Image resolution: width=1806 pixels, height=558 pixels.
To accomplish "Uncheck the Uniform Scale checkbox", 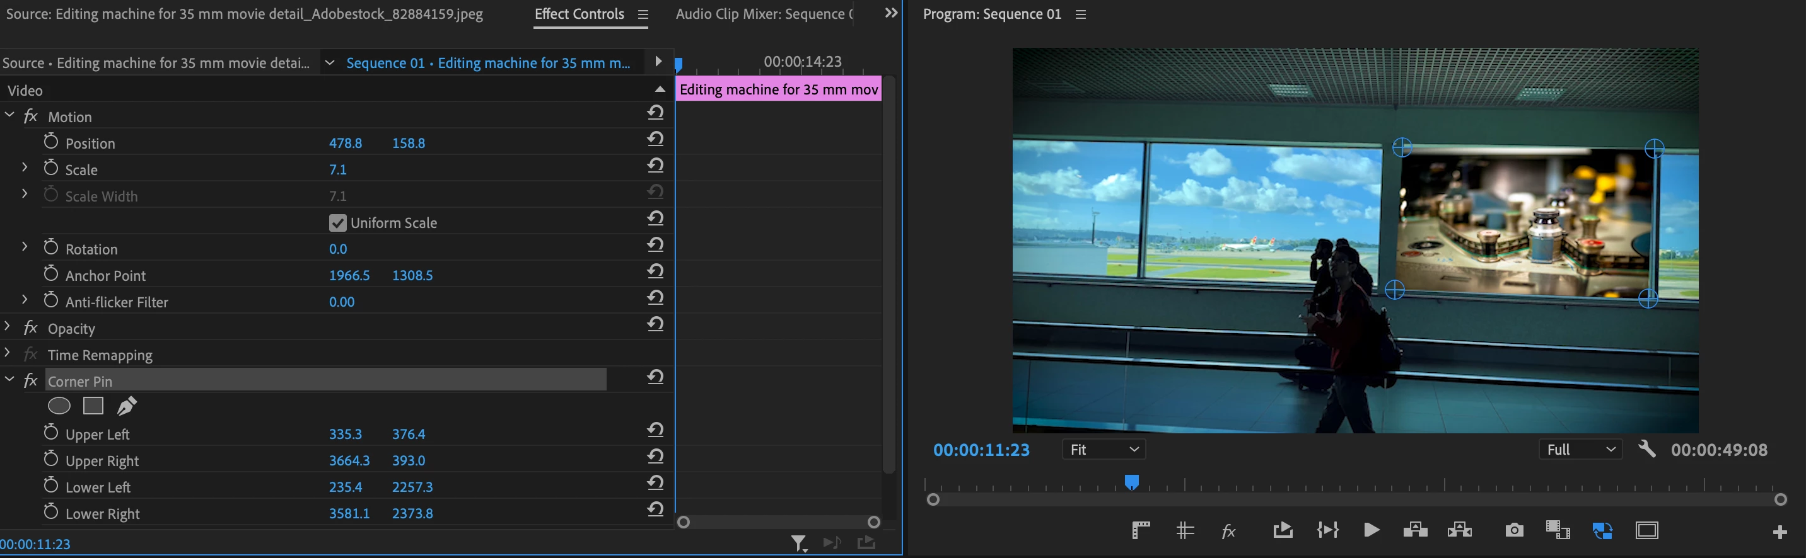I will click(338, 223).
